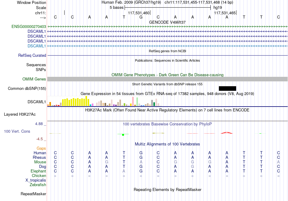The image size is (288, 201).
Task: Click the light-blue DSCAML1 transcript label
Action: coord(37,46)
